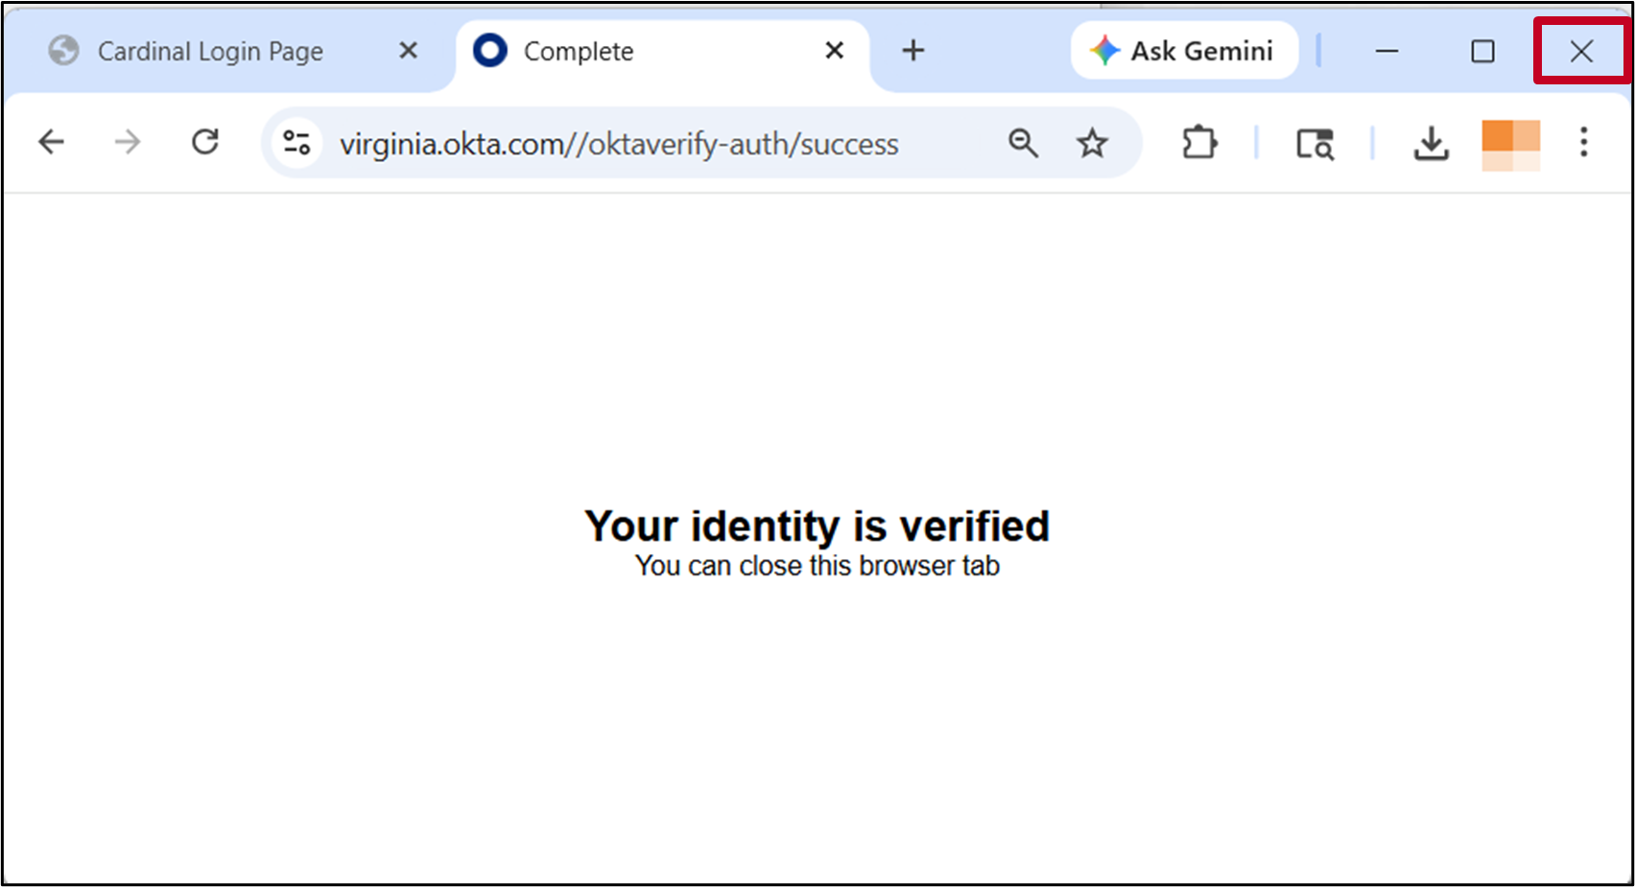
Task: Click the zoom magnifier icon
Action: (x=1023, y=143)
